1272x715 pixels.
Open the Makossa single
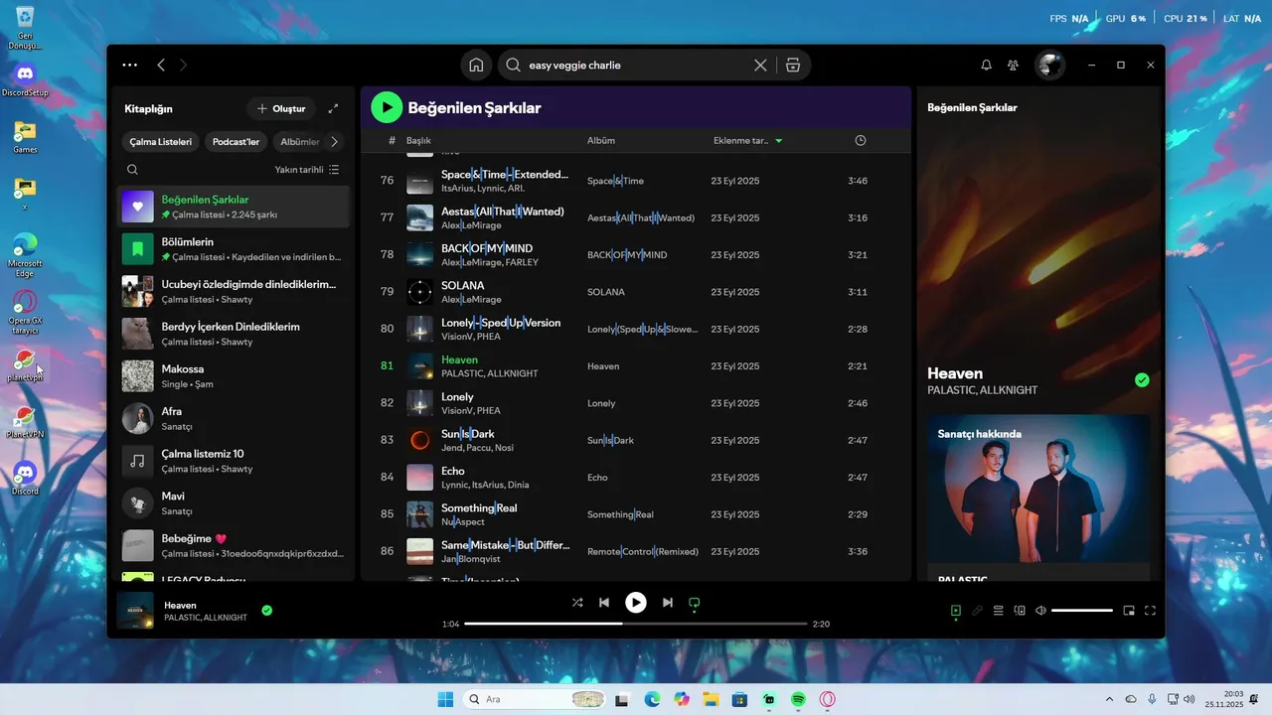coord(234,376)
